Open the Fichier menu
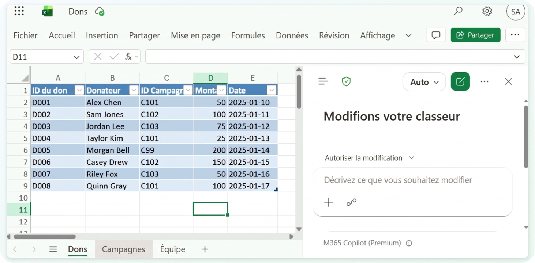 click(x=25, y=35)
